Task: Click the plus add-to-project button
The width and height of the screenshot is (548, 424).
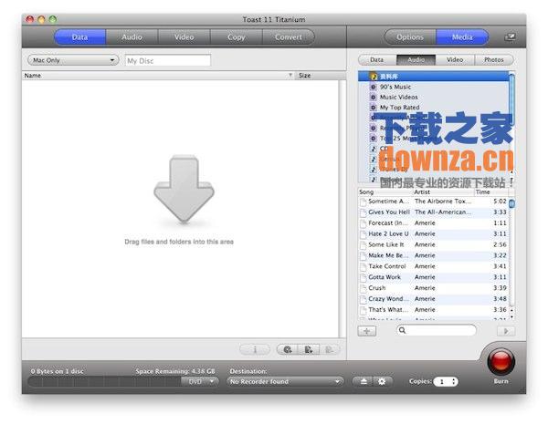Action: (367, 331)
